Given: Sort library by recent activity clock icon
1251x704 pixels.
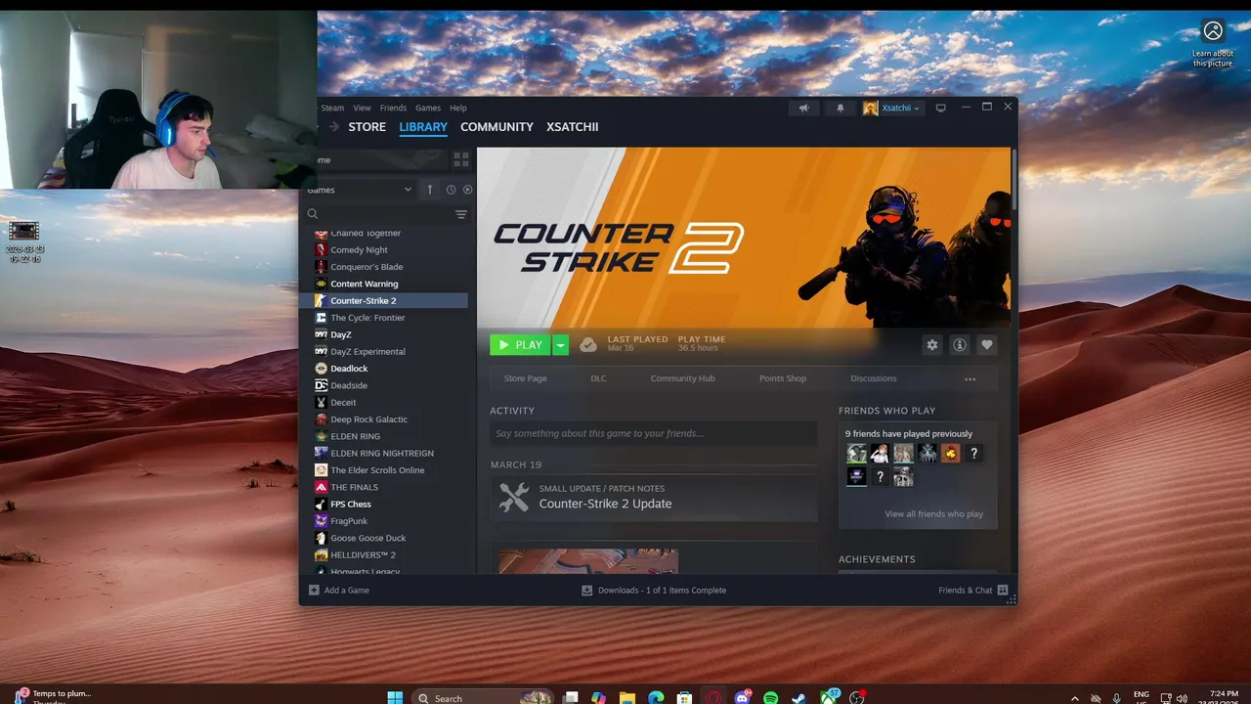Looking at the screenshot, I should coord(451,190).
